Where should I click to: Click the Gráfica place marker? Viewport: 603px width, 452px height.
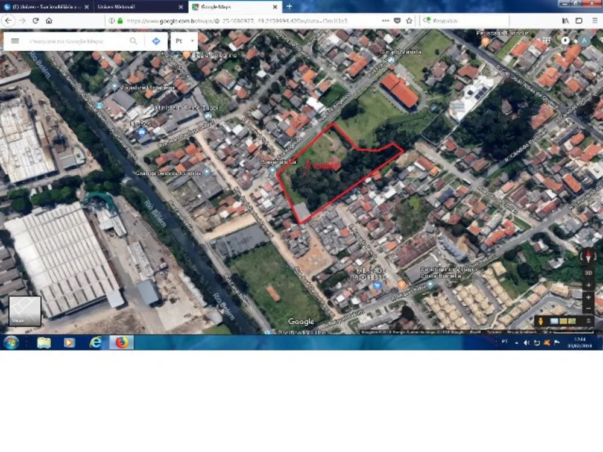pyautogui.click(x=207, y=172)
